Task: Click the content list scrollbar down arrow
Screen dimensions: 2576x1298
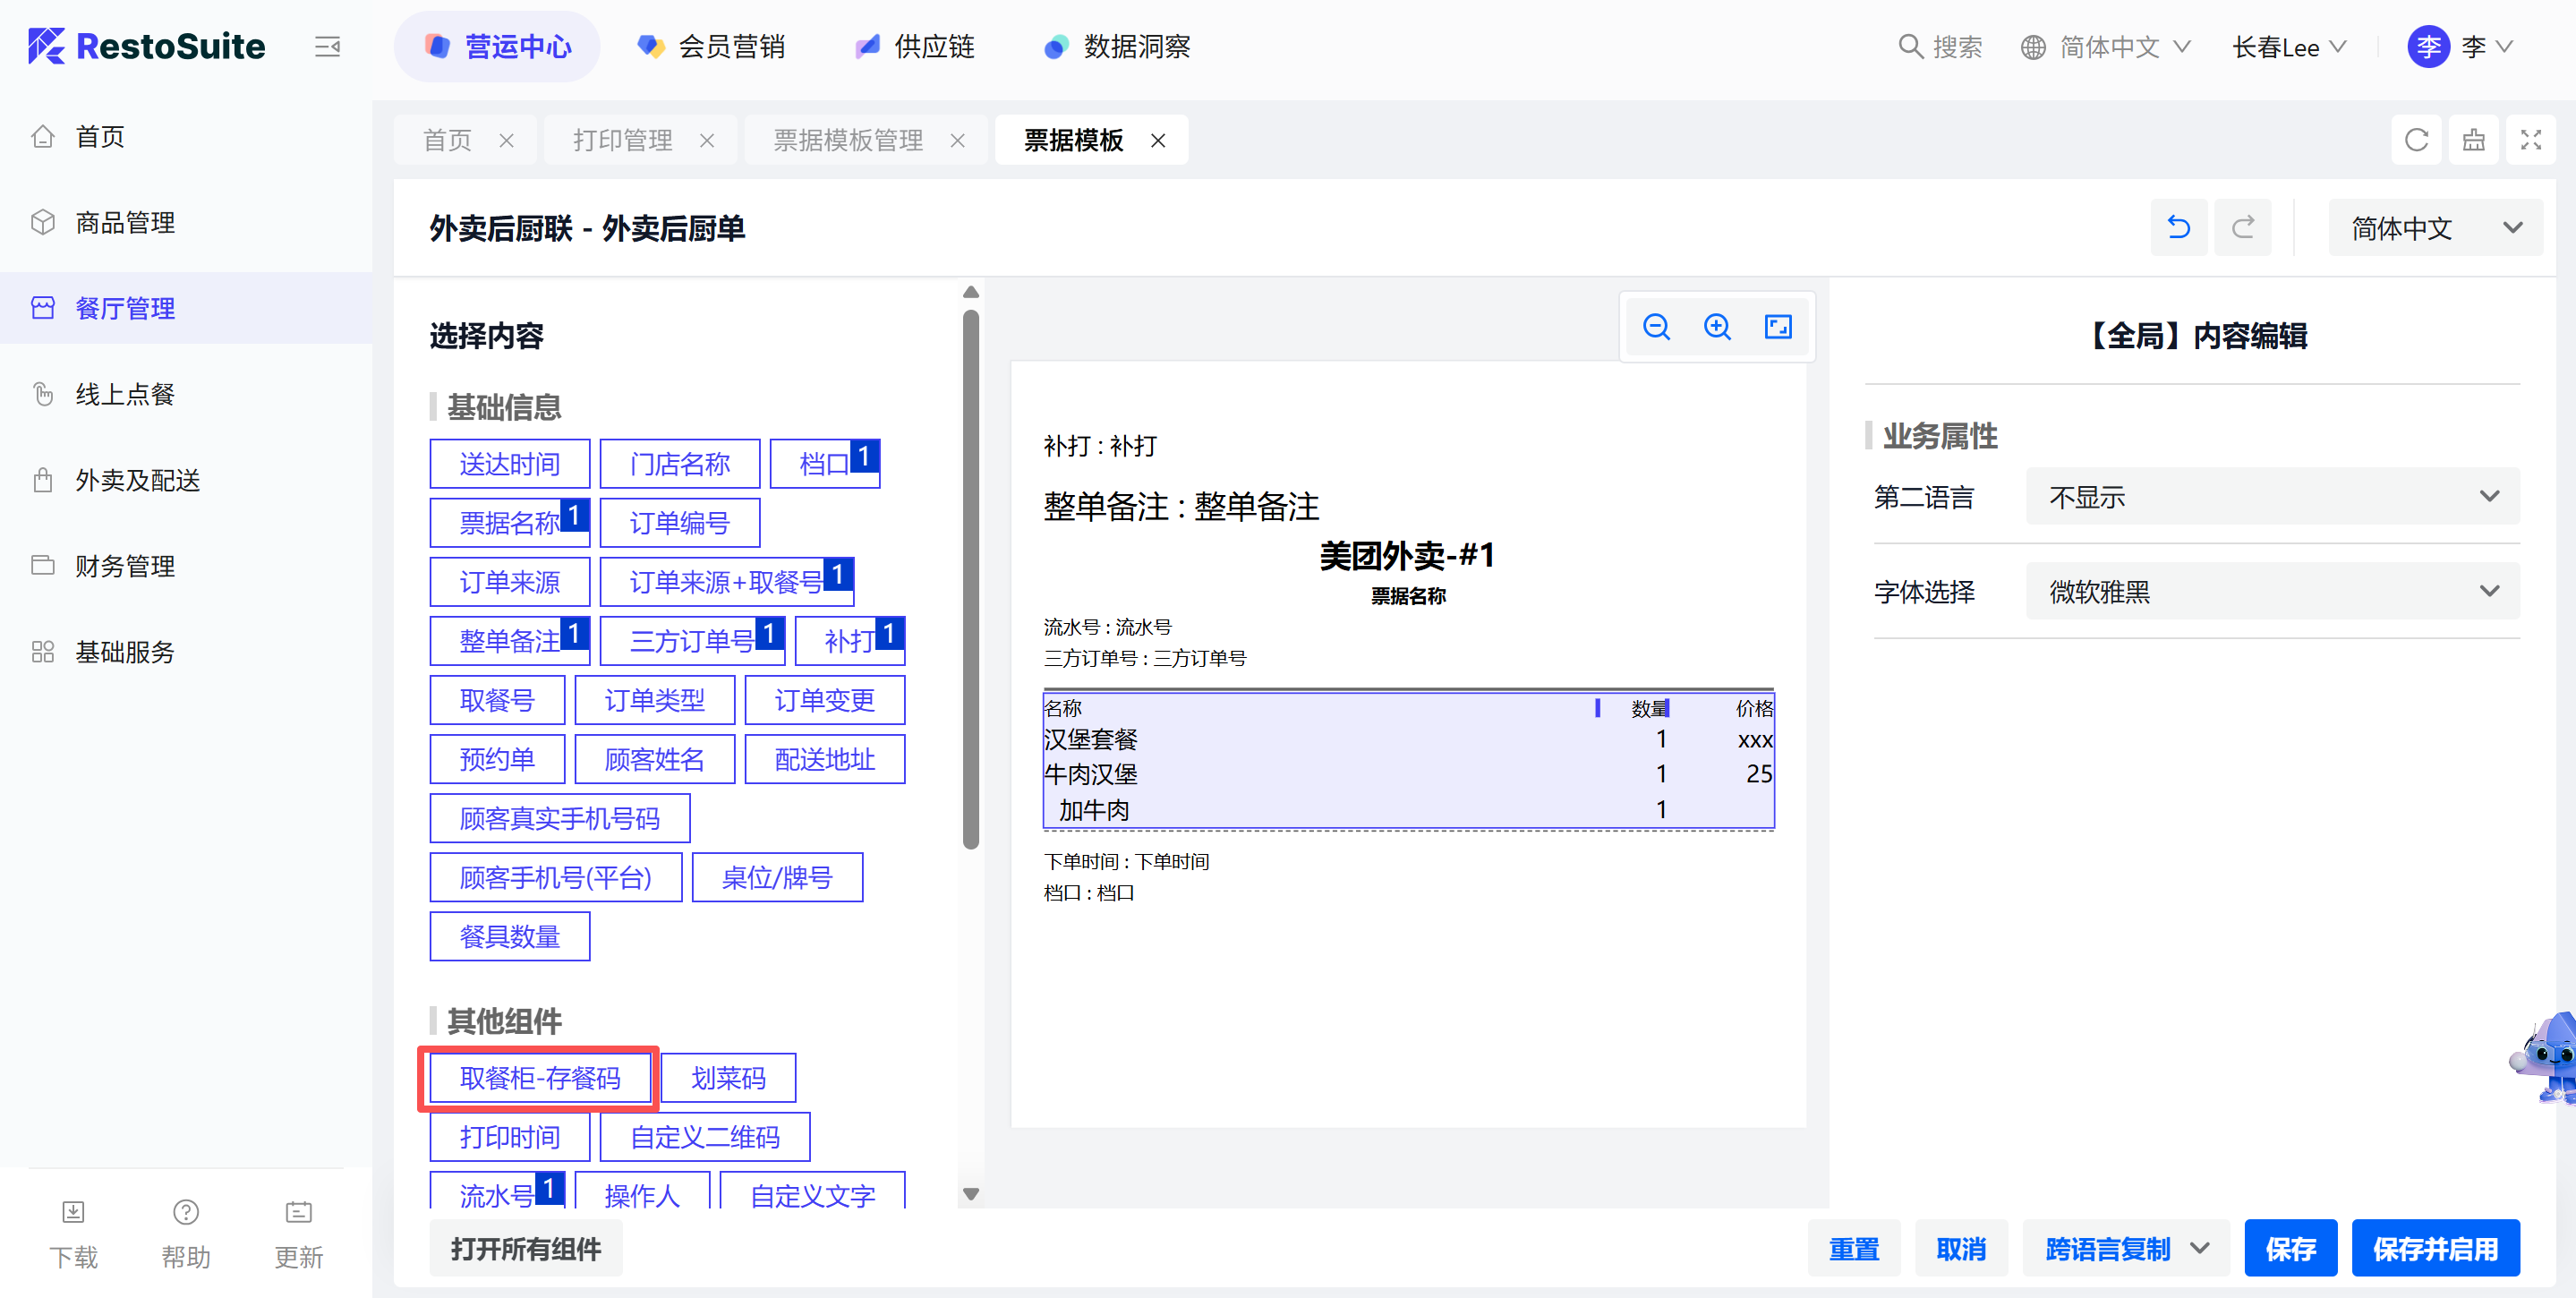Action: tap(970, 1194)
